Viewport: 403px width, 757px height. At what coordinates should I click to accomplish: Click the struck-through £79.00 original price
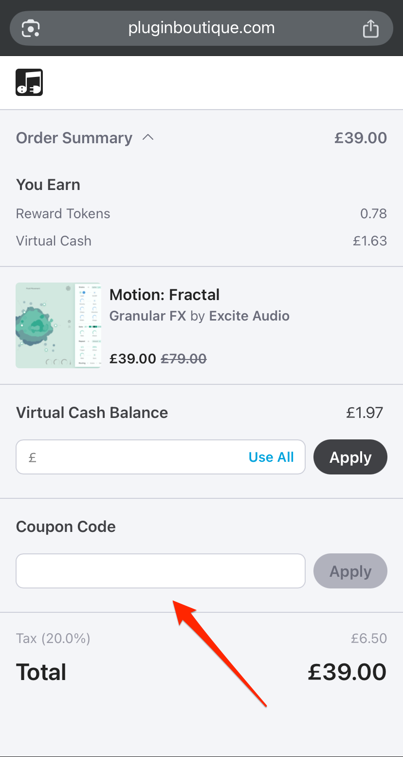(183, 359)
